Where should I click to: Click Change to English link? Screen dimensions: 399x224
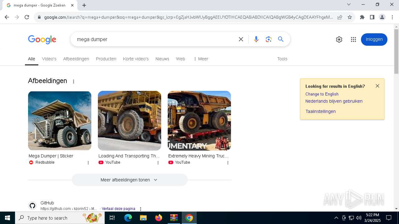(x=322, y=94)
